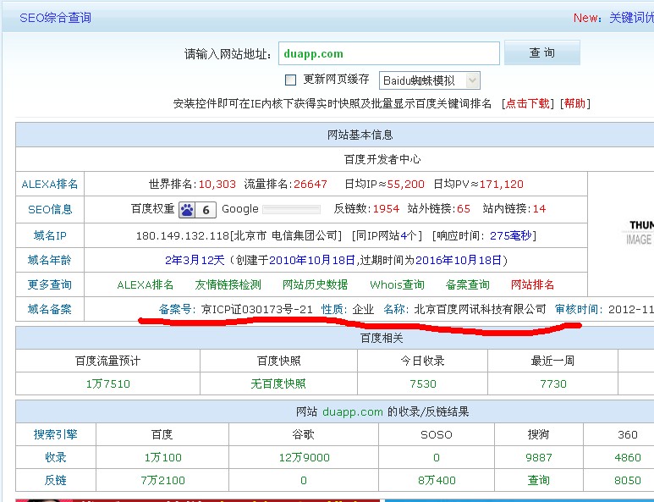Screen dimensions: 654x502
Task: Open the red 网站排名 link
Action: pyautogui.click(x=532, y=285)
